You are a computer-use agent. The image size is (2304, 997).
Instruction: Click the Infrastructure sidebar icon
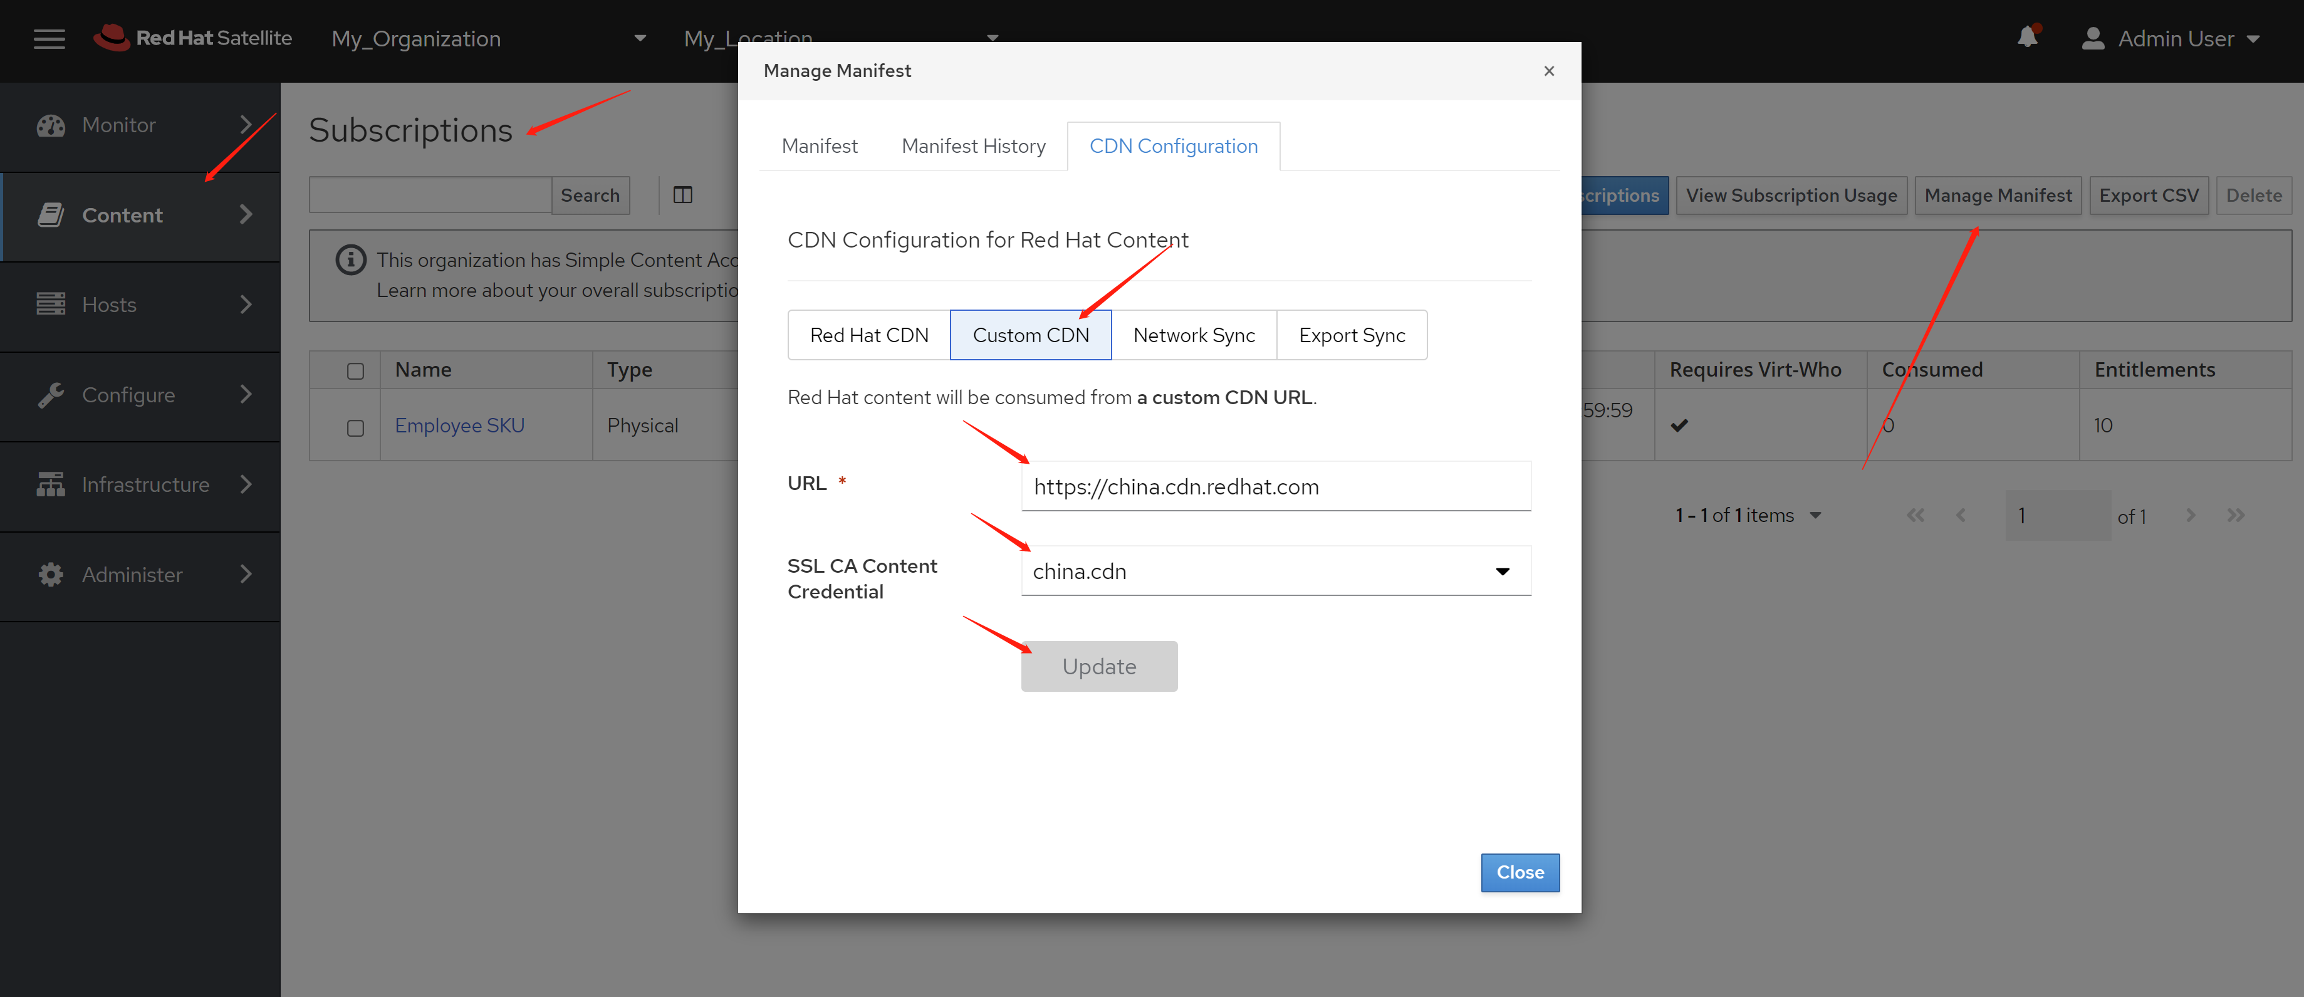[51, 484]
